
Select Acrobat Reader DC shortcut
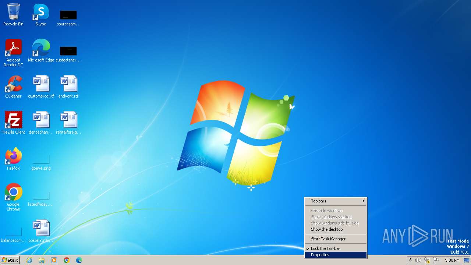13,53
